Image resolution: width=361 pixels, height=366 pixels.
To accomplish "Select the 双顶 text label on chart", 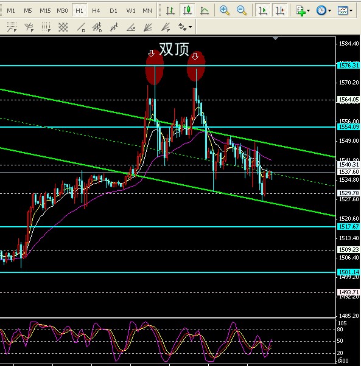I will [174, 49].
